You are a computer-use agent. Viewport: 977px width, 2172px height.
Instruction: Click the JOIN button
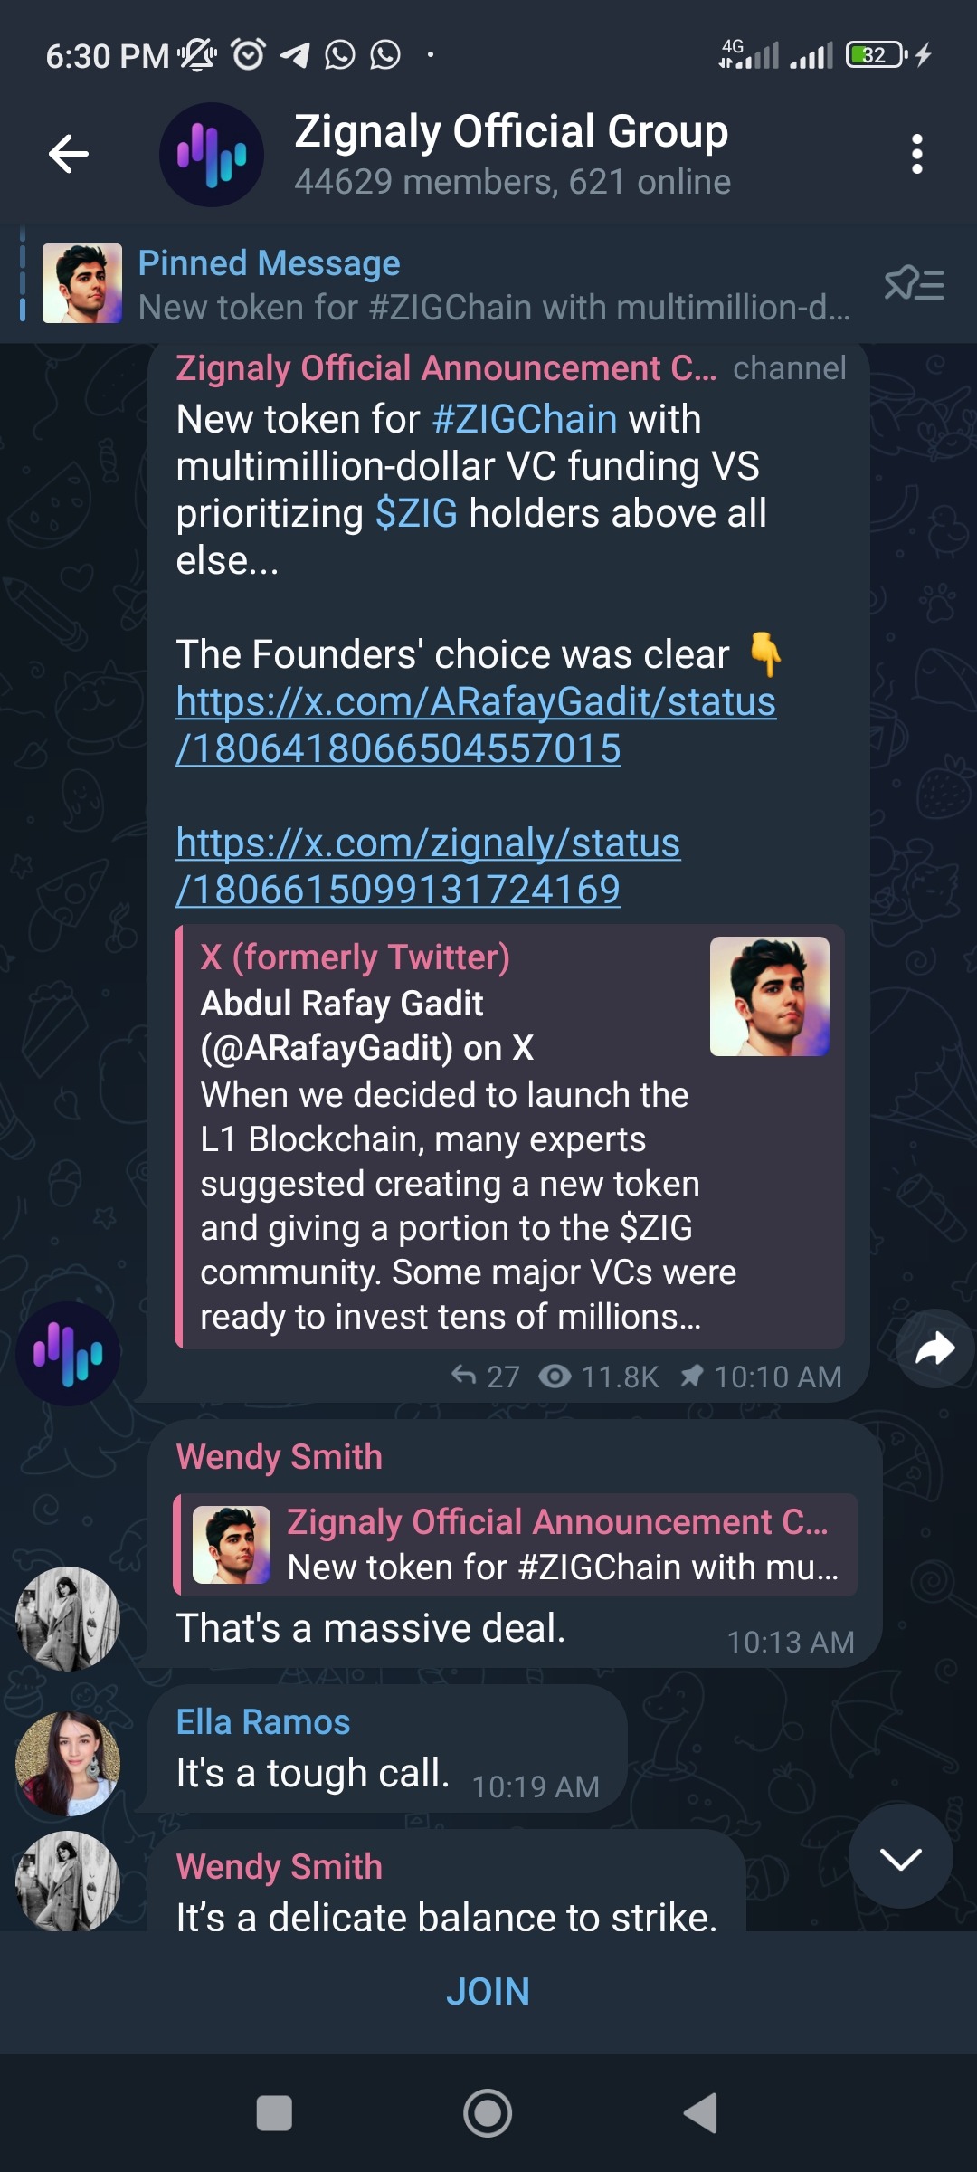[x=488, y=1992]
